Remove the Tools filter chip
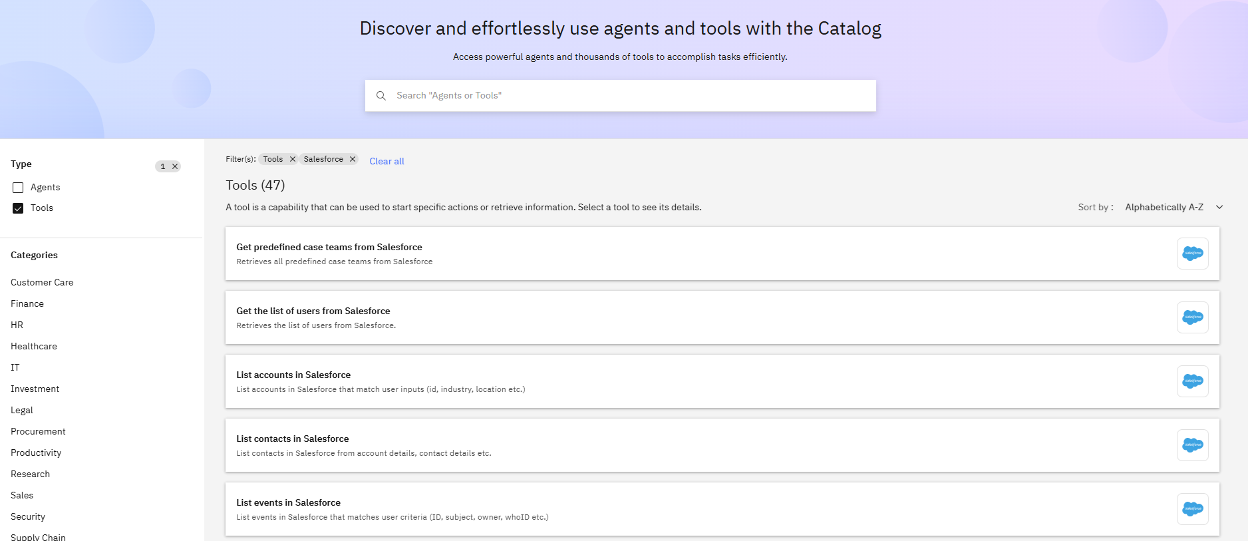This screenshot has height=541, width=1248. click(x=292, y=159)
